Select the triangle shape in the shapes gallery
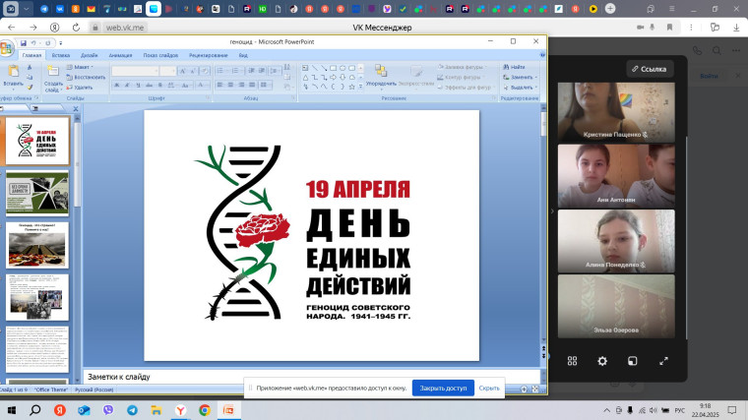 tap(305, 78)
